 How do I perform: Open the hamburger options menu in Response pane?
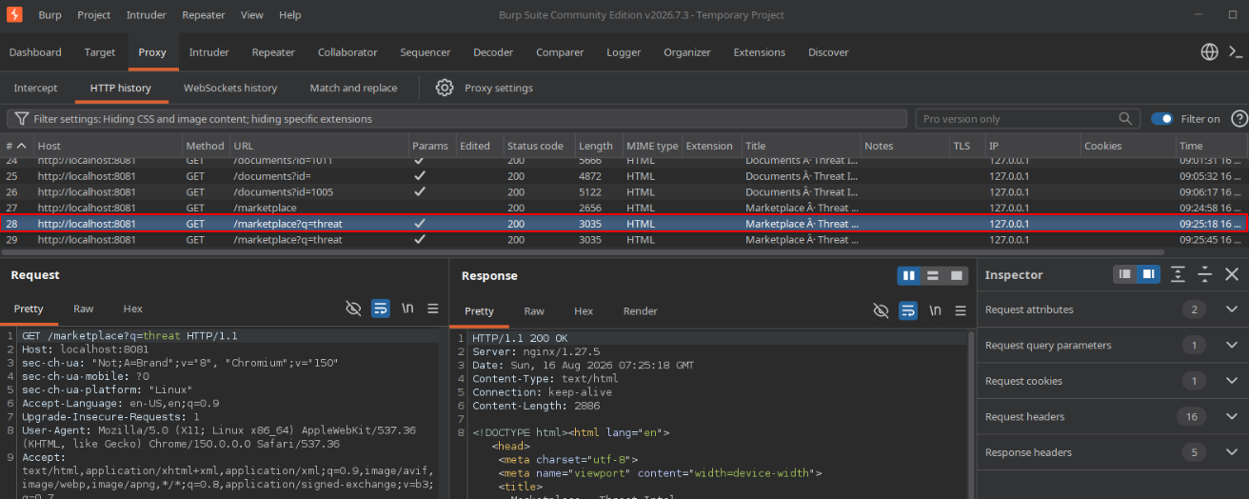pyautogui.click(x=961, y=310)
